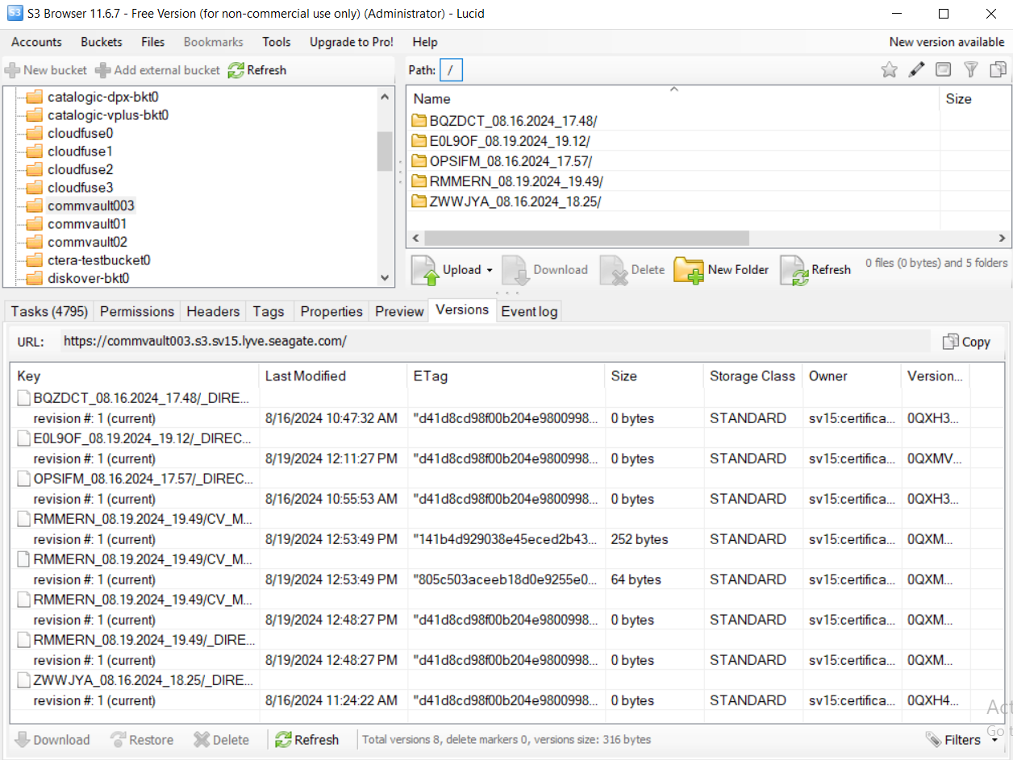
Task: Click the folder icon of bucket catalogic-dpx-bkt0
Action: pos(34,97)
